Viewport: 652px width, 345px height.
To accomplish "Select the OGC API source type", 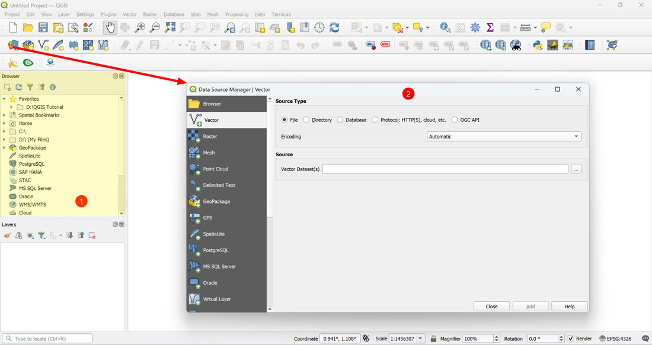I will click(455, 120).
